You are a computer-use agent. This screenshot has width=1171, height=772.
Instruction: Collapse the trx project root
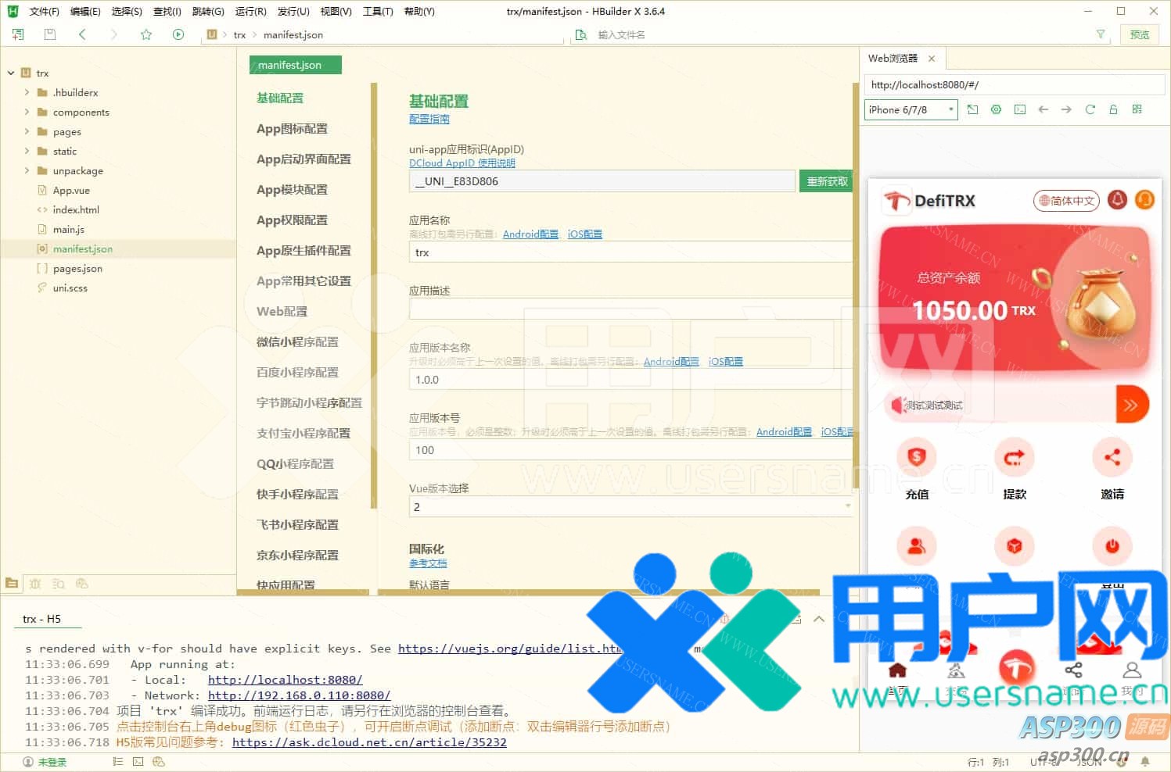11,73
